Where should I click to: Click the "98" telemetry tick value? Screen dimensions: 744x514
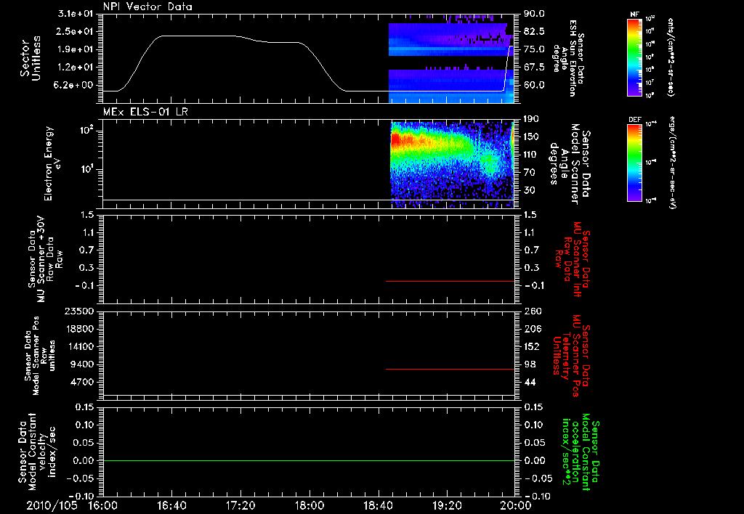click(530, 364)
